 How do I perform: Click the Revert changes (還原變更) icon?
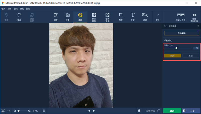pyautogui.click(x=32, y=15)
